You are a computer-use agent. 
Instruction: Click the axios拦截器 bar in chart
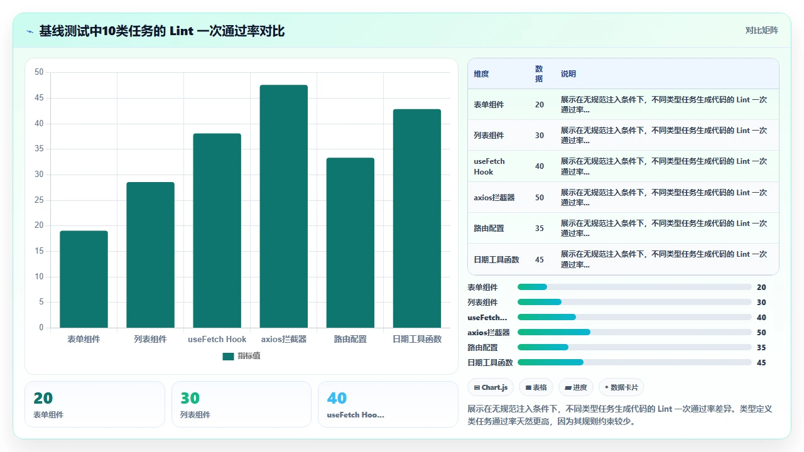[x=284, y=207]
